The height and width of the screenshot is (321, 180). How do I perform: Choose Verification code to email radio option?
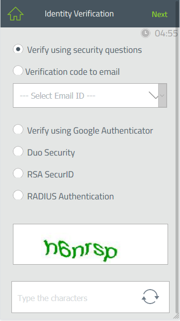click(x=18, y=71)
